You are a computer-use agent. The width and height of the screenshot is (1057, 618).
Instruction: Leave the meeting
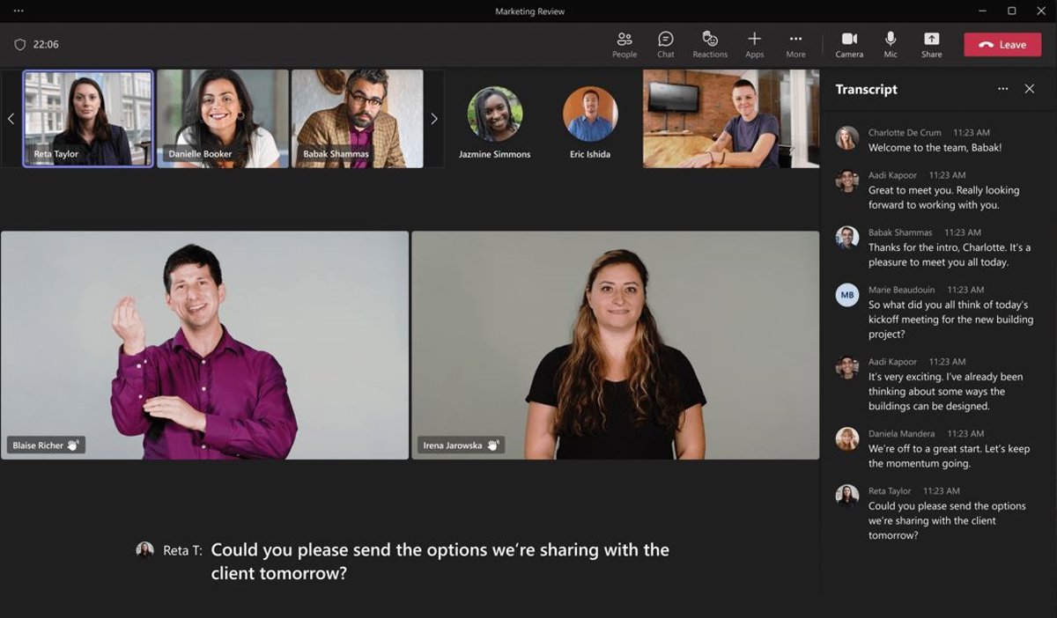(1002, 45)
